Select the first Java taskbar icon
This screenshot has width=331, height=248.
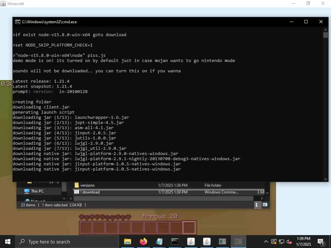[x=191, y=242]
